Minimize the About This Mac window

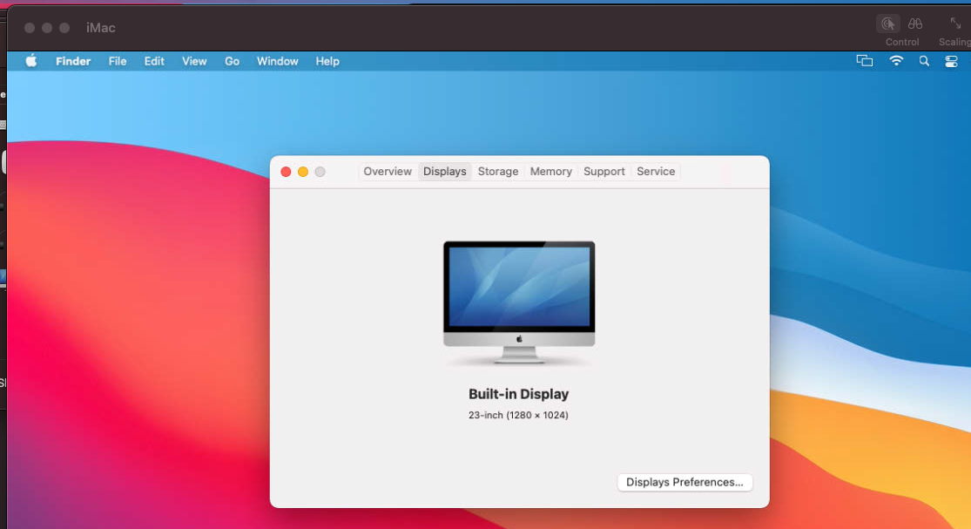click(303, 172)
